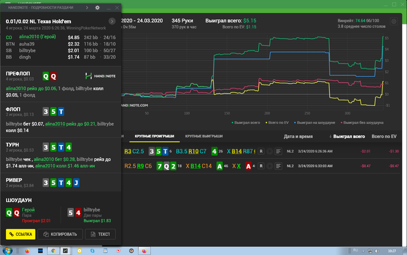407x255 pixels.
Task: Open text details icon for 6:26:36 hand
Action: tap(279, 151)
